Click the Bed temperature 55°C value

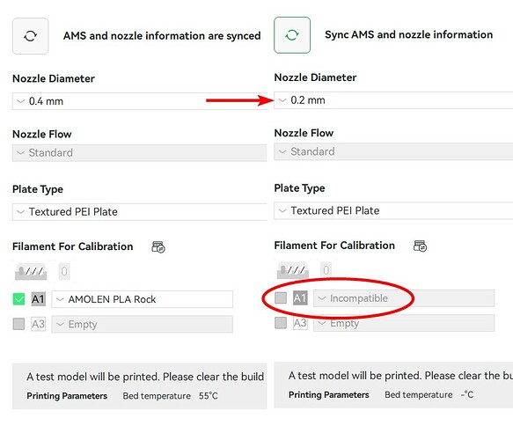(208, 396)
